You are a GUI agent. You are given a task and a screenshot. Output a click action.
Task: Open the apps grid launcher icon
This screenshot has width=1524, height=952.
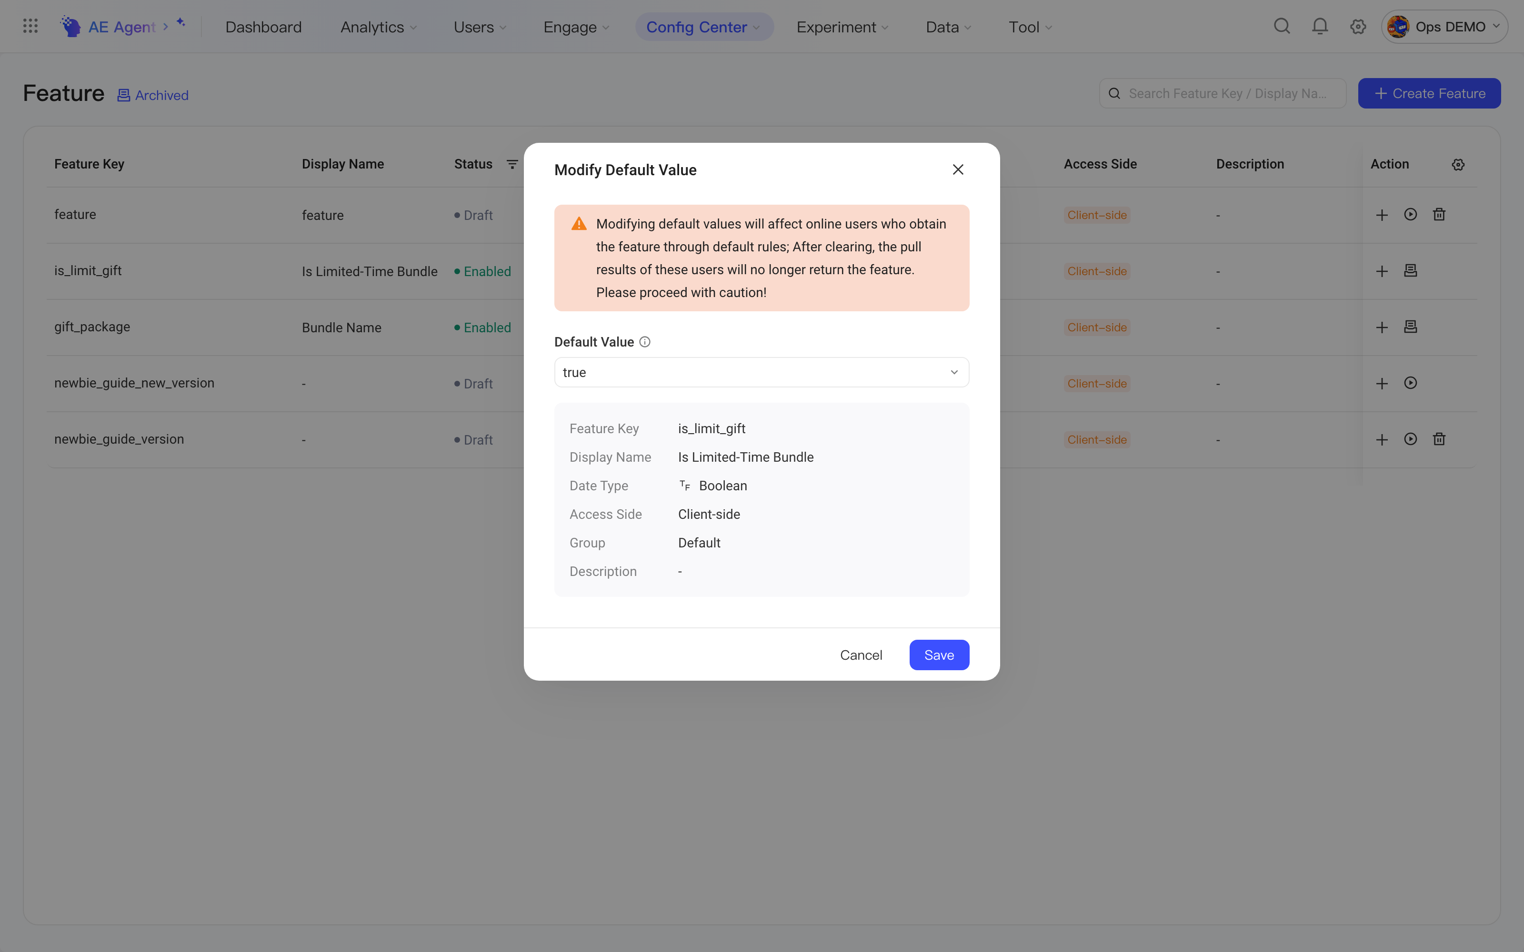coord(30,27)
